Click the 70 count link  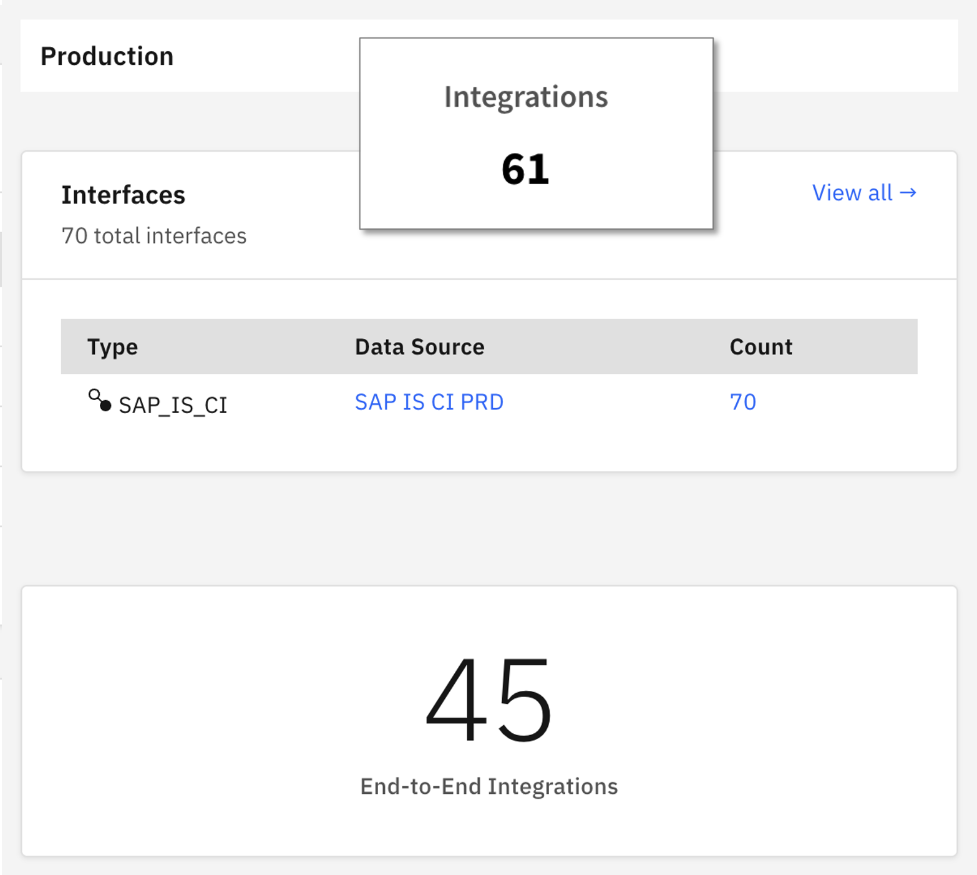[x=742, y=402]
